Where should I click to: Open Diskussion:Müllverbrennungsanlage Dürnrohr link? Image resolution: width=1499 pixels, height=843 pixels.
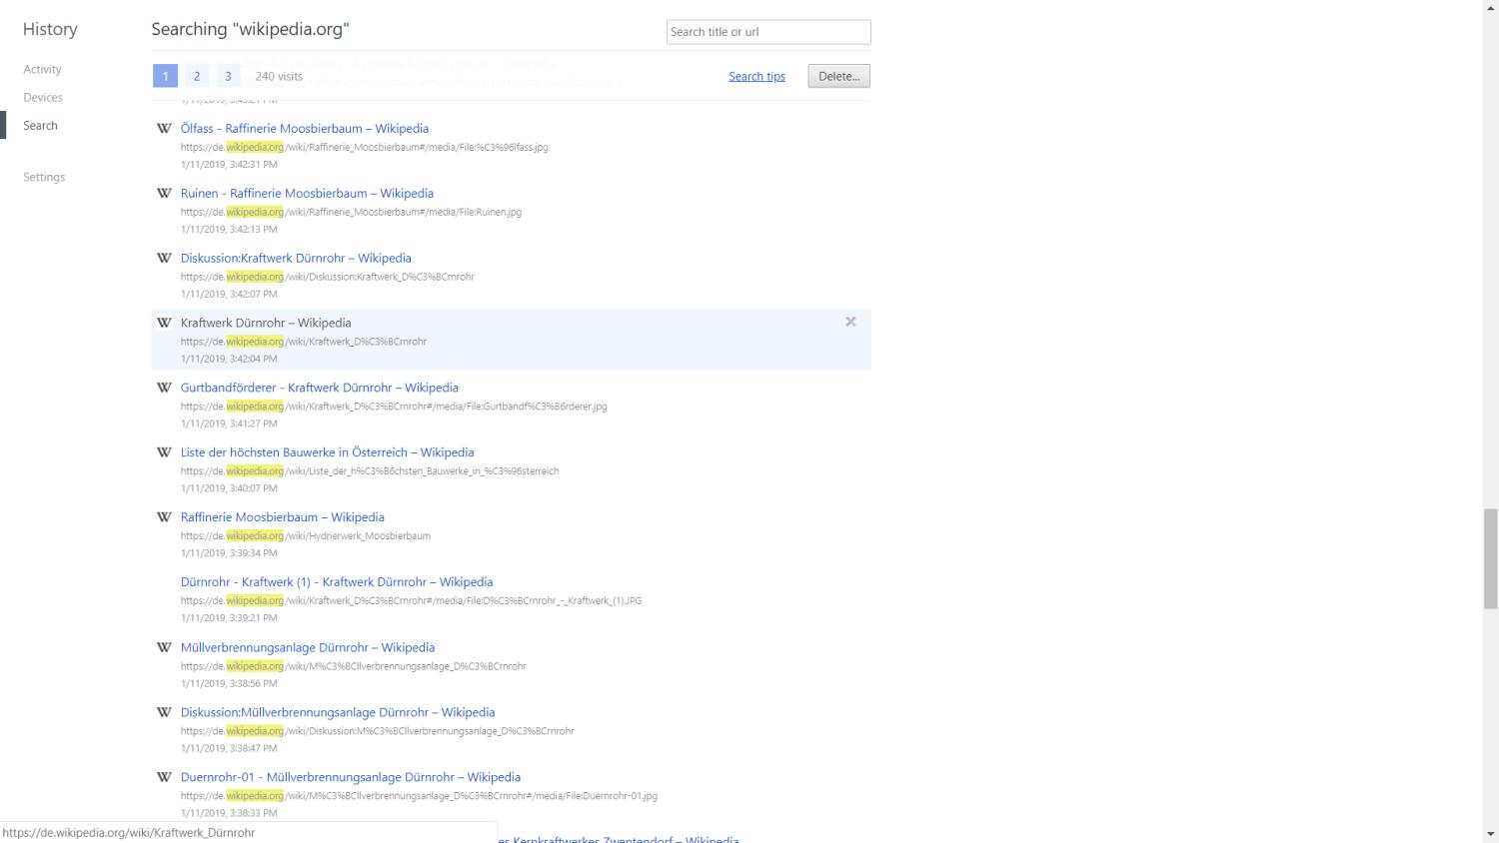pyautogui.click(x=337, y=712)
